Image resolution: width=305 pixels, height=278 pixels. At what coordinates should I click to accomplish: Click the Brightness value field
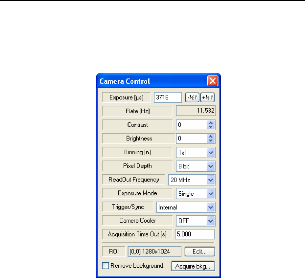point(191,139)
